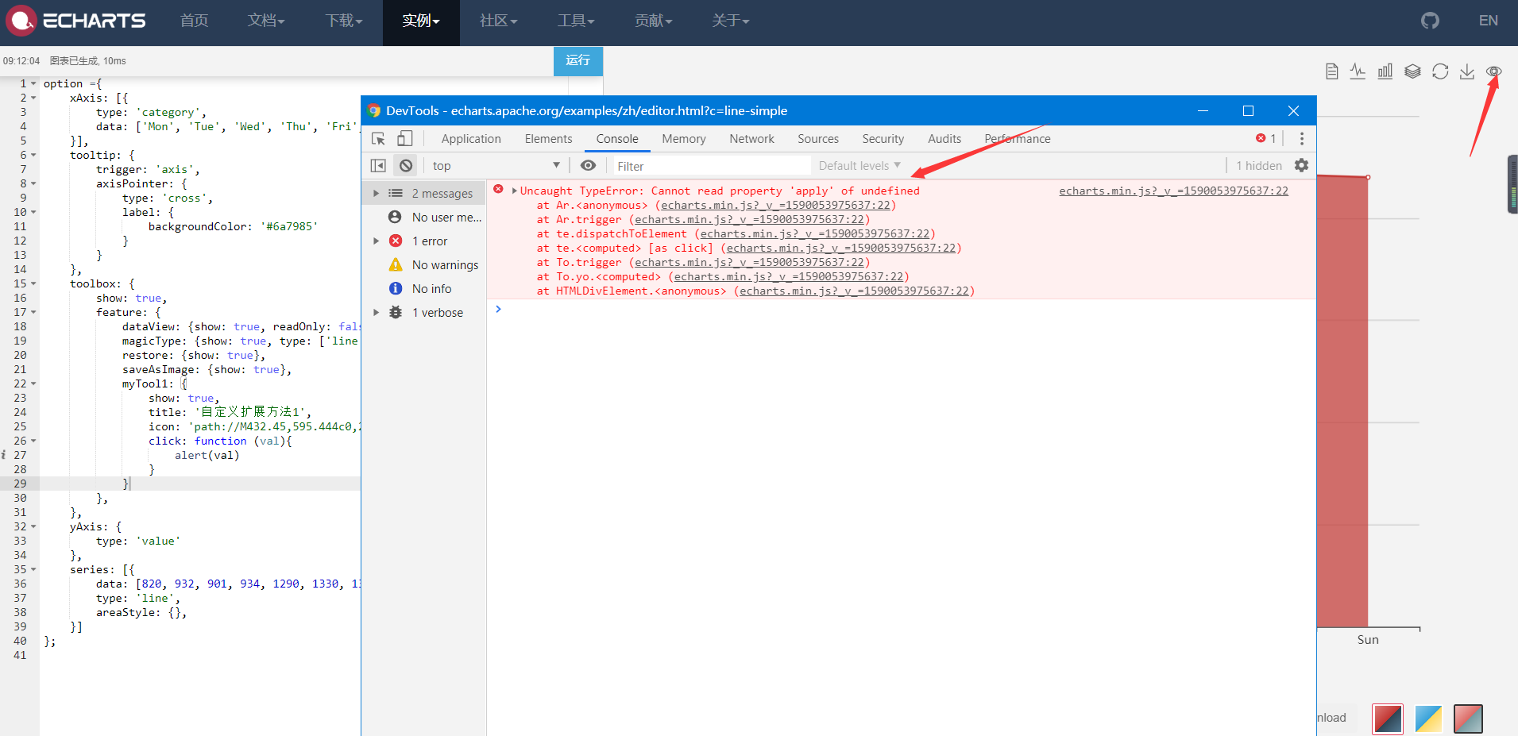This screenshot has height=736, width=1518.
Task: Follow the echarts.min.js source link in error trace
Action: [1173, 191]
